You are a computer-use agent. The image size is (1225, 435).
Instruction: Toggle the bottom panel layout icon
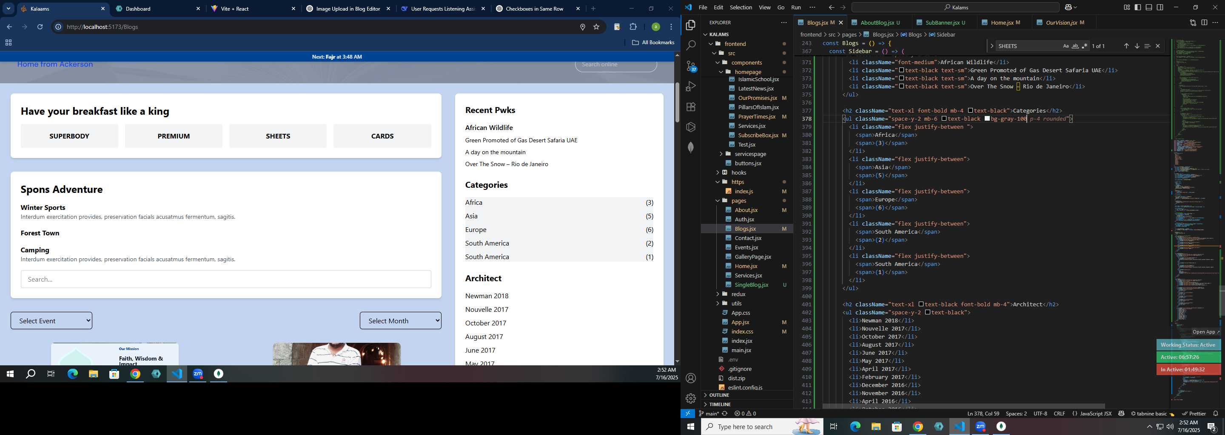[1148, 7]
